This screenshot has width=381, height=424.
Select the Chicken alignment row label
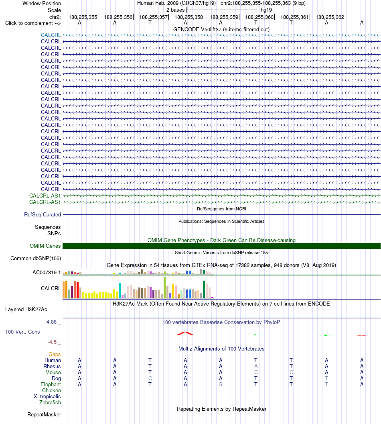[x=52, y=391]
